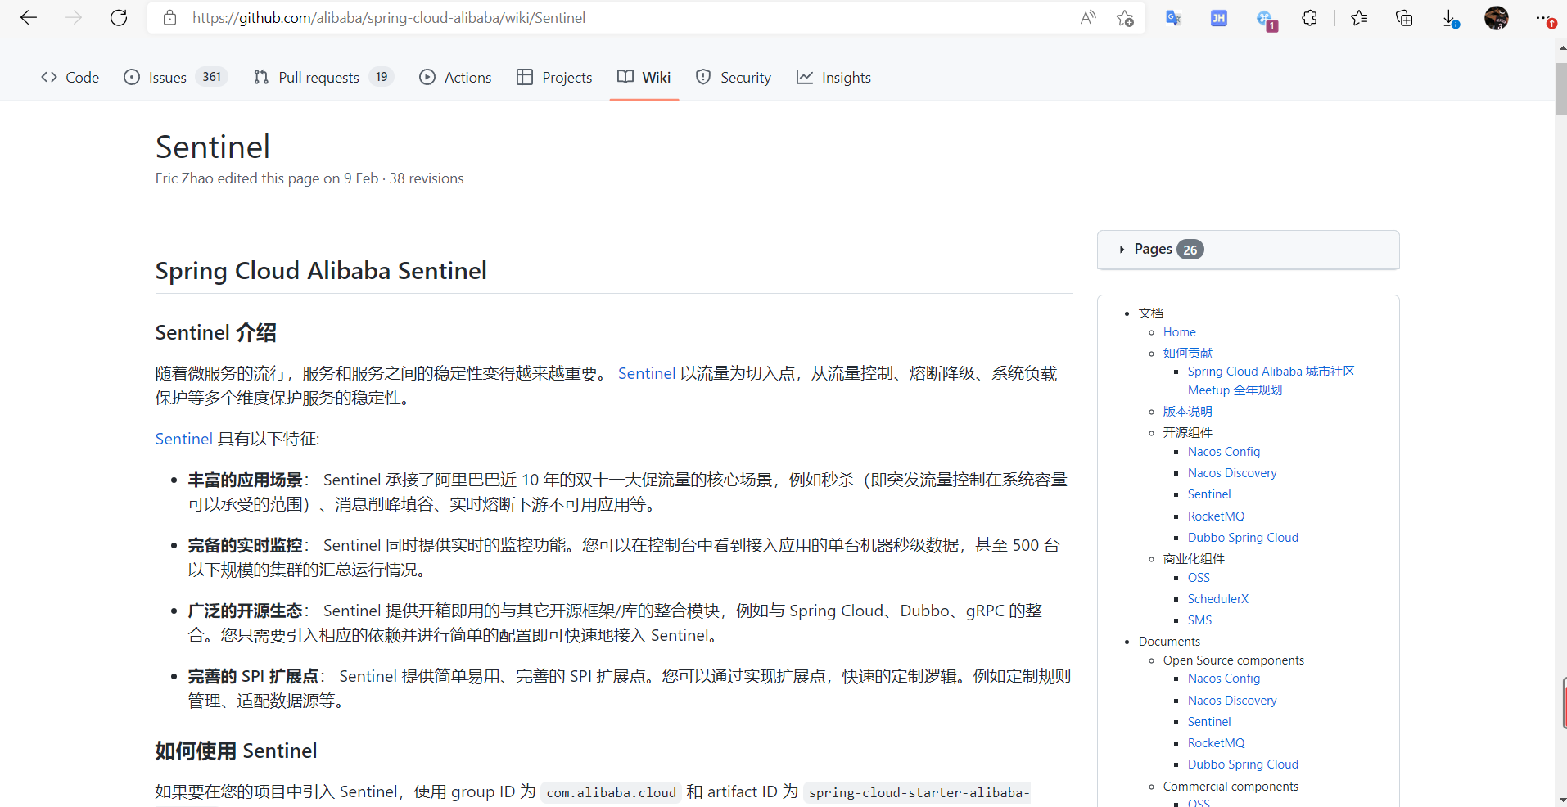This screenshot has height=807, width=1567.
Task: Open the Pull requests tab
Action: pos(323,77)
